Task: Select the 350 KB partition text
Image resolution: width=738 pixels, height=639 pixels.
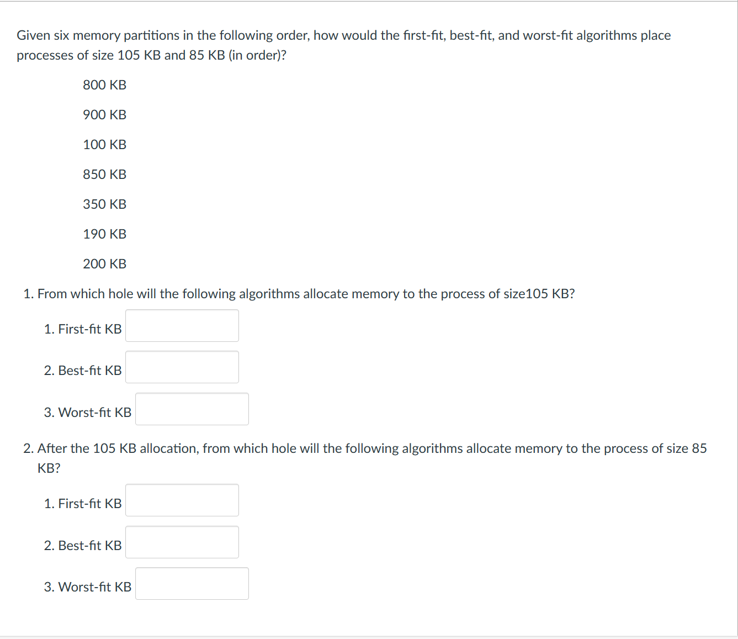Action: 104,204
